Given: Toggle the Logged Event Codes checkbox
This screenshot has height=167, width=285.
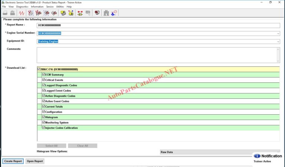Looking at the screenshot, I should coord(43,90).
